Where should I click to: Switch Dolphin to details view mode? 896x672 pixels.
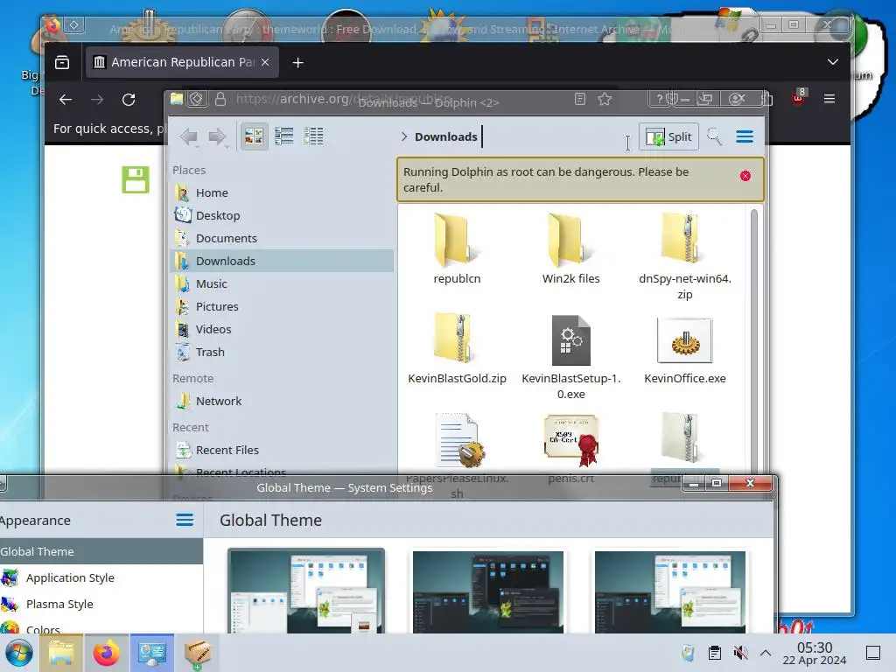coord(314,136)
